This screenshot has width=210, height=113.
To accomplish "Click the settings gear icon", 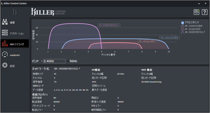I will (5, 65).
